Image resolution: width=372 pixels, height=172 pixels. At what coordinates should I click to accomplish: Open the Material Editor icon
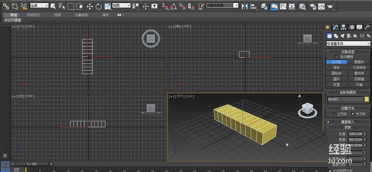click(x=302, y=6)
